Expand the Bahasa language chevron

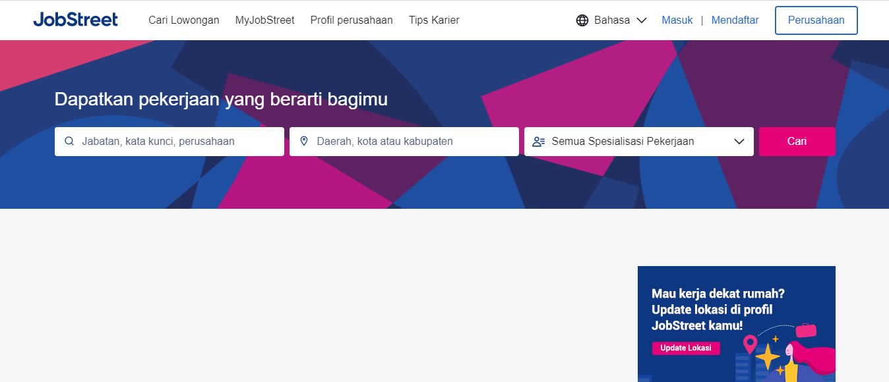tap(642, 20)
